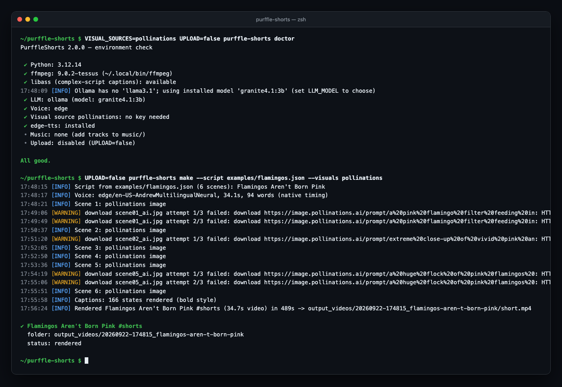Click 'status: rendered' line
The height and width of the screenshot is (387, 562).
pos(54,343)
